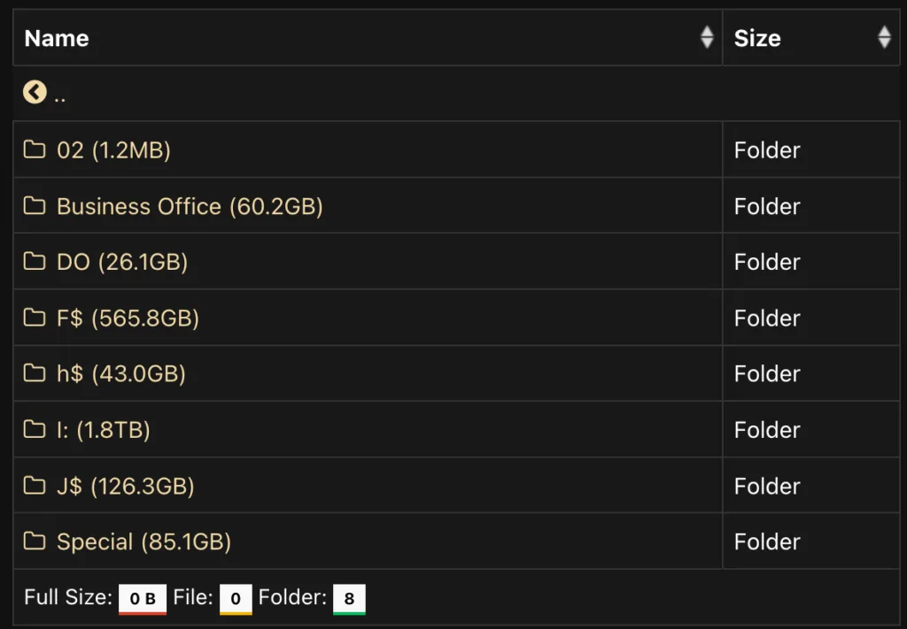Click the Folder count badge showing 8

coord(349,599)
